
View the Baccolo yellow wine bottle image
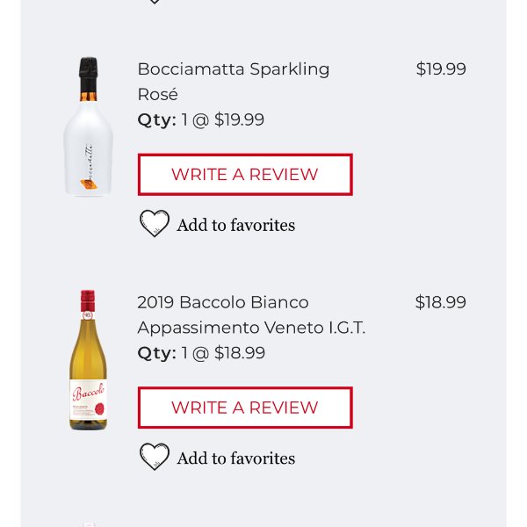point(89,360)
